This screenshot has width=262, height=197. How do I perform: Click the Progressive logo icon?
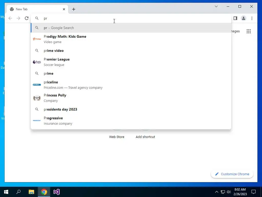click(x=37, y=121)
